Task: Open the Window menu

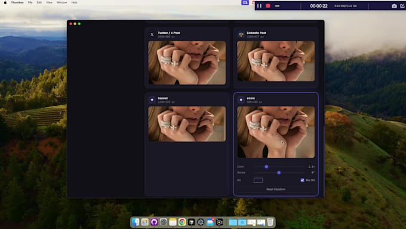Action: click(61, 2)
